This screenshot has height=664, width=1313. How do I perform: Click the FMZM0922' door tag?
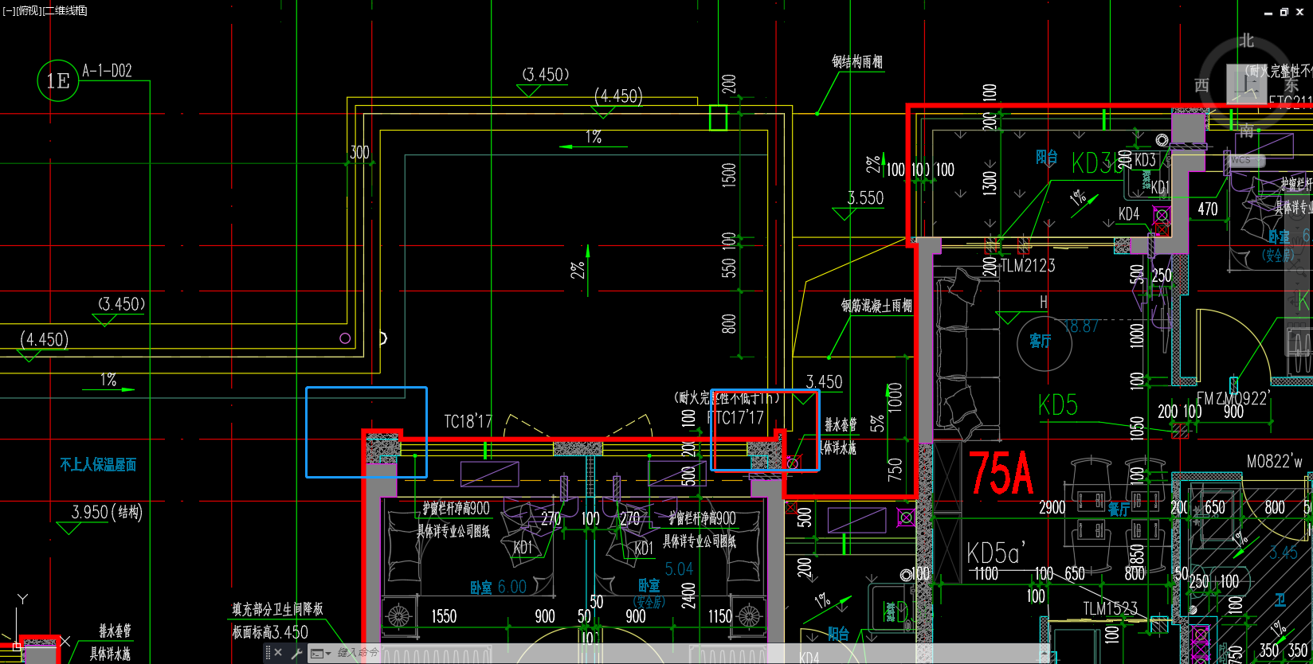[1234, 398]
